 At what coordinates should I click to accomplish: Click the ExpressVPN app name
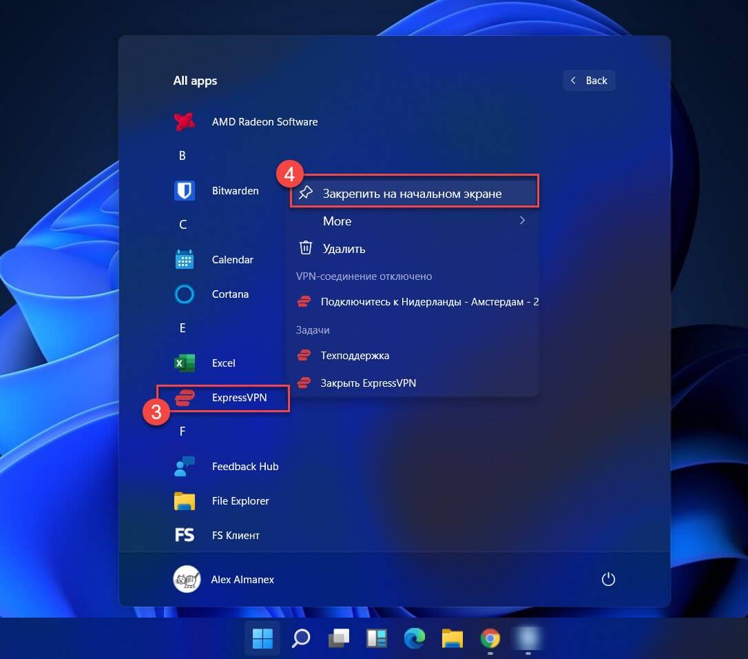tap(239, 397)
